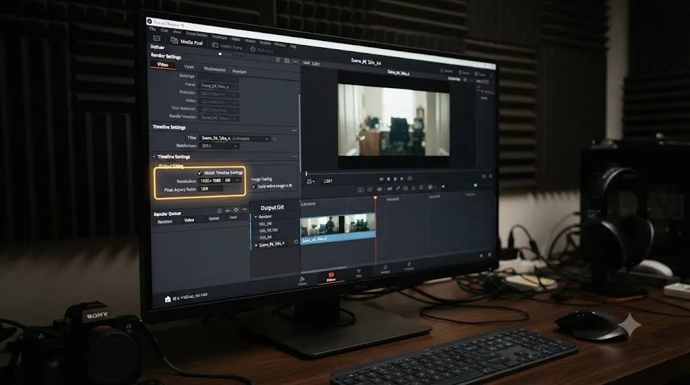The height and width of the screenshot is (385, 690).
Task: Click the gear icon in the Render Queue header
Action: click(236, 210)
